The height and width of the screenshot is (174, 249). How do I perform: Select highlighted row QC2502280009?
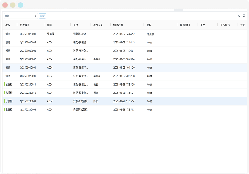point(125,101)
